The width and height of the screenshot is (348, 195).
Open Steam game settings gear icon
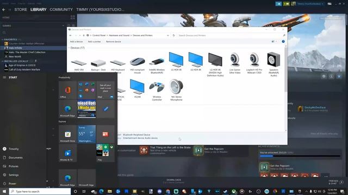pos(324,76)
